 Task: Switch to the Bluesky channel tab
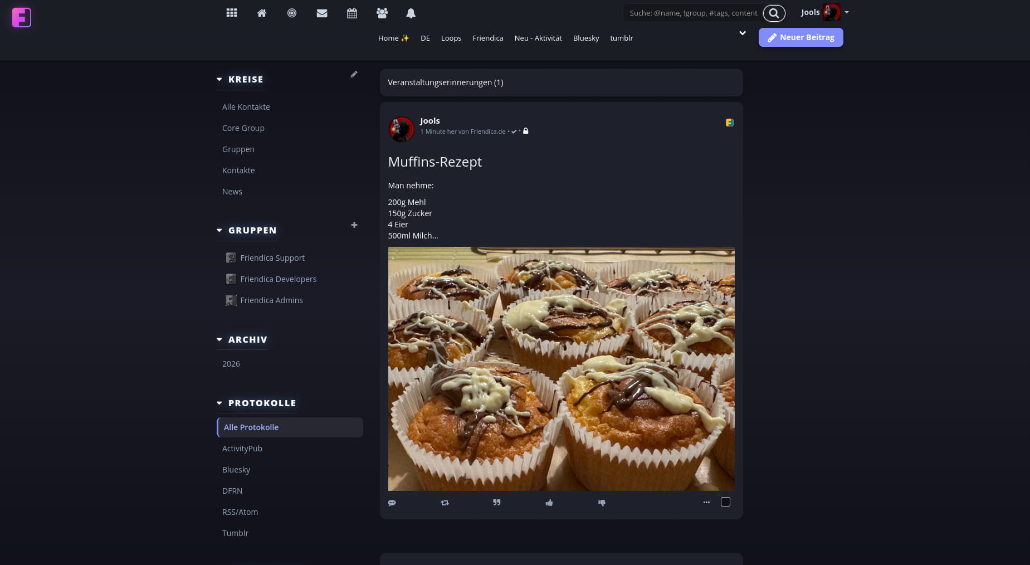tap(586, 38)
